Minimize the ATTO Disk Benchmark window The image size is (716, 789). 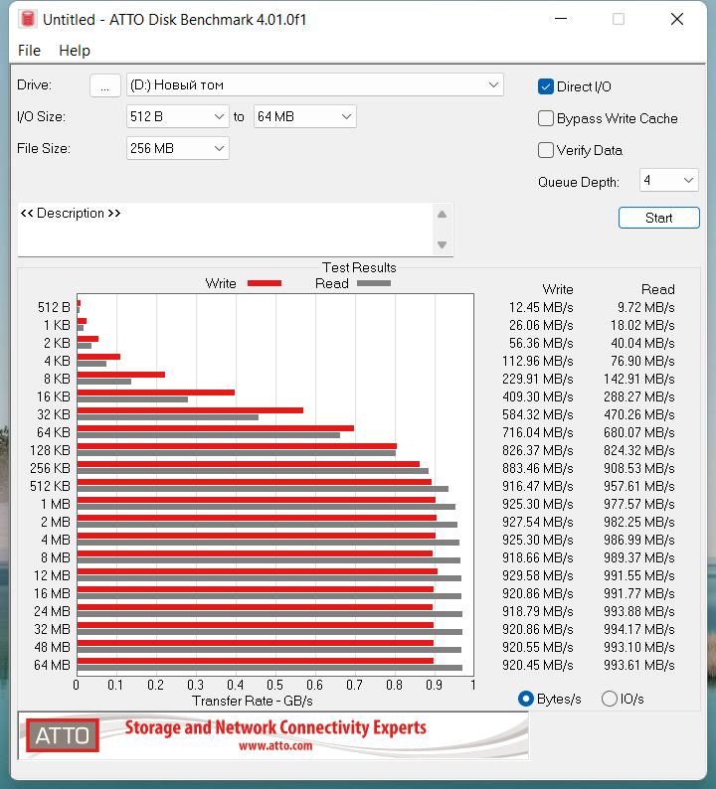pos(561,19)
